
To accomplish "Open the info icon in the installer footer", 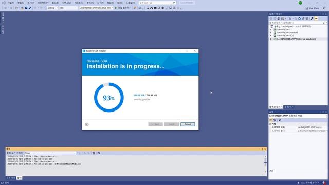I will (x=87, y=124).
